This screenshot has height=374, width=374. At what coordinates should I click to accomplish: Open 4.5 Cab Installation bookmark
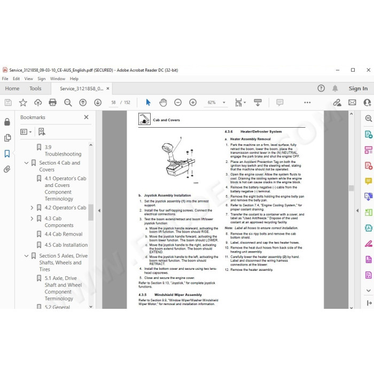pos(66,245)
